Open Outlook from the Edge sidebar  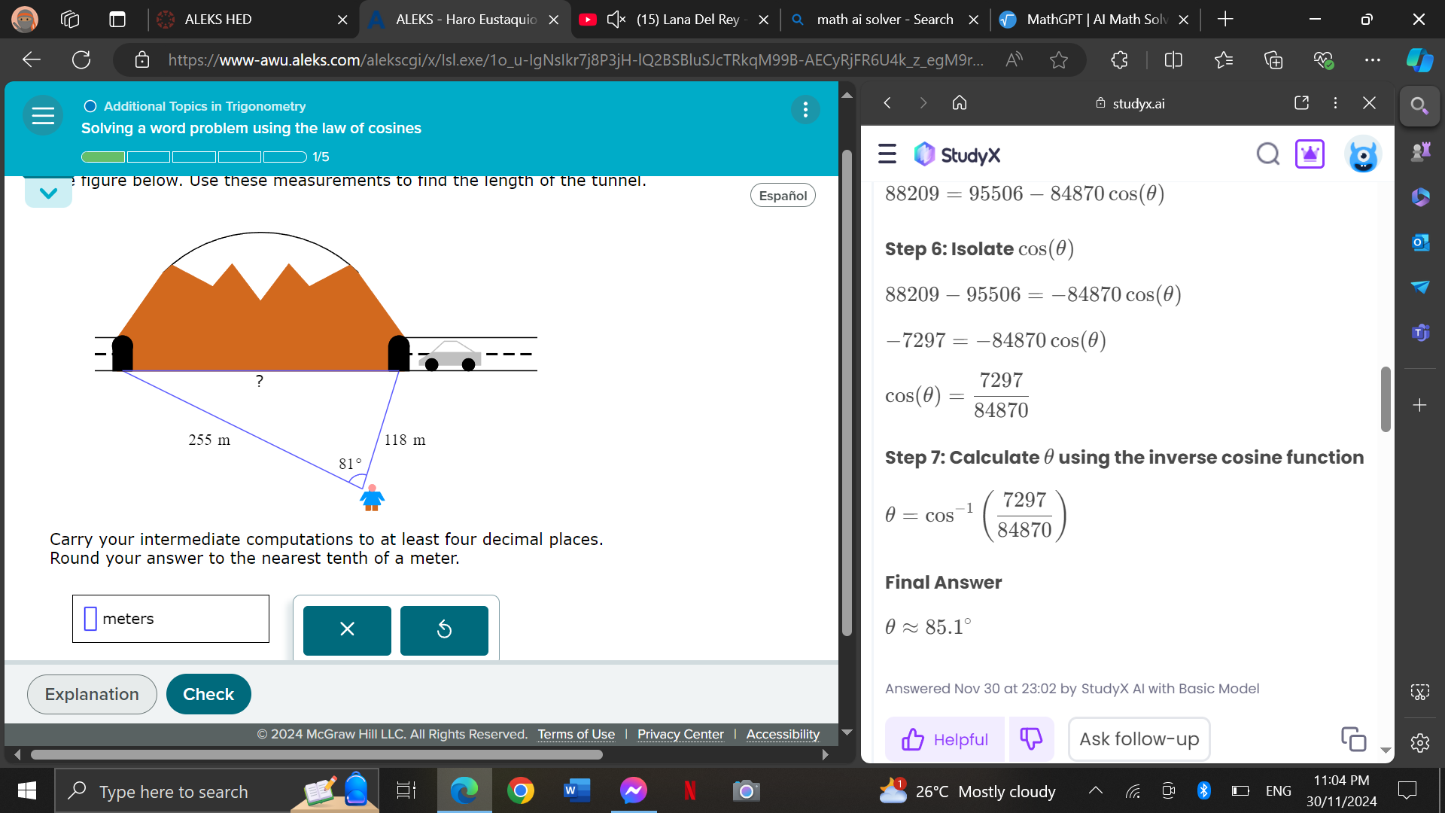1420,242
